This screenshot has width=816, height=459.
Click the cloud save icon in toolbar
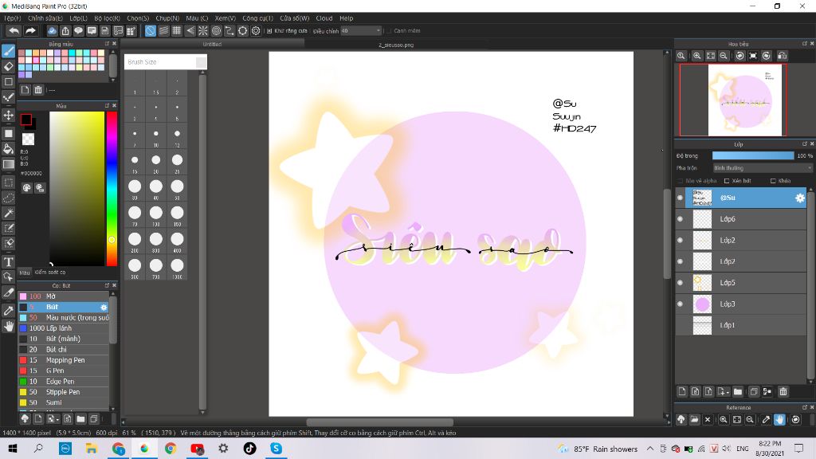(x=52, y=31)
